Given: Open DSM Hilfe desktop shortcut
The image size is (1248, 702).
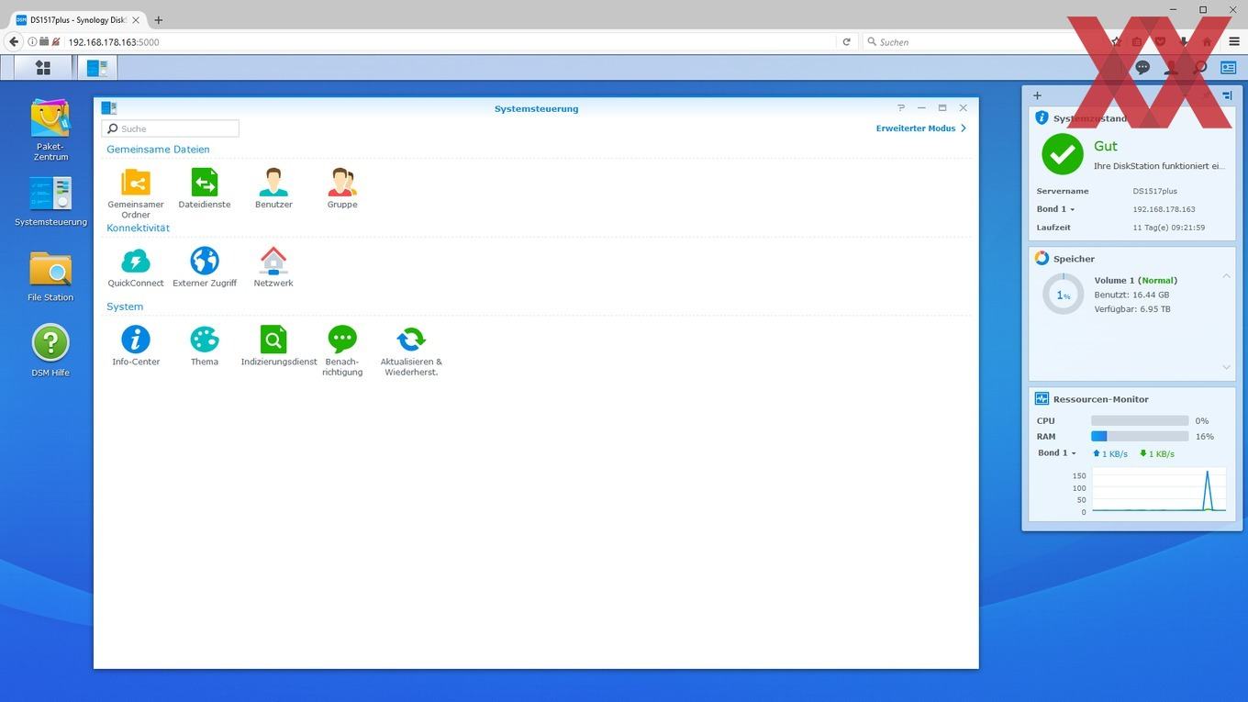Looking at the screenshot, I should [x=50, y=351].
